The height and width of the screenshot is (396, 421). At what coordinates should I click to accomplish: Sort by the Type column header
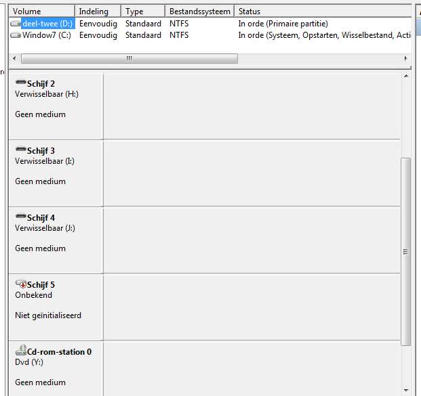coord(143,12)
